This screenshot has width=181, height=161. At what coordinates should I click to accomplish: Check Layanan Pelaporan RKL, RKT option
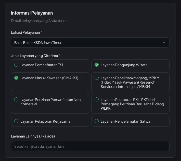(130, 104)
